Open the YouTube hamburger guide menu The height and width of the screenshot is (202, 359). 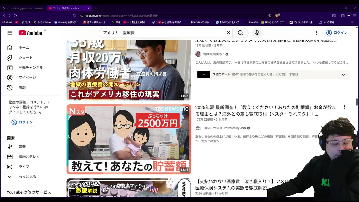[x=10, y=33]
